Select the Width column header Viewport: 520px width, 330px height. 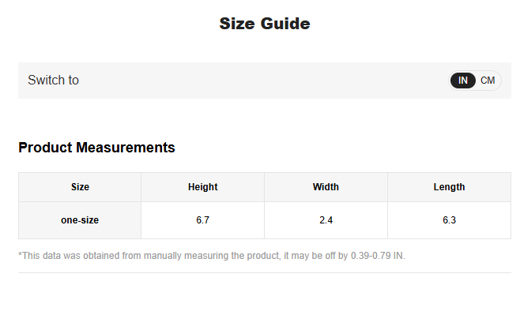326,187
